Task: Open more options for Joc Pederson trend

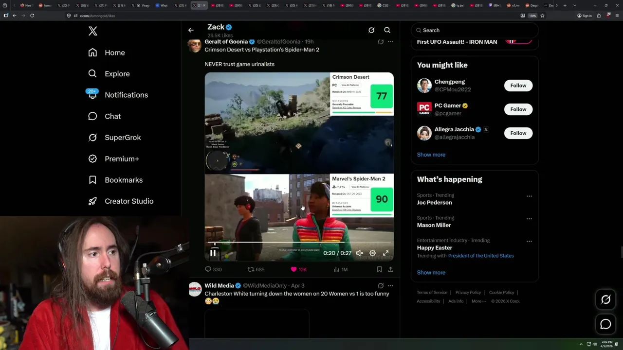Action: [529, 196]
